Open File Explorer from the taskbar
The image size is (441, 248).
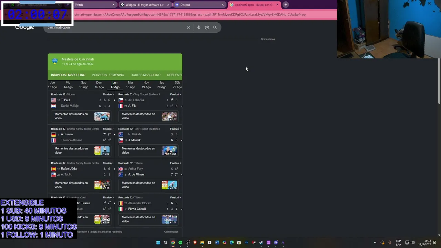[202, 242]
